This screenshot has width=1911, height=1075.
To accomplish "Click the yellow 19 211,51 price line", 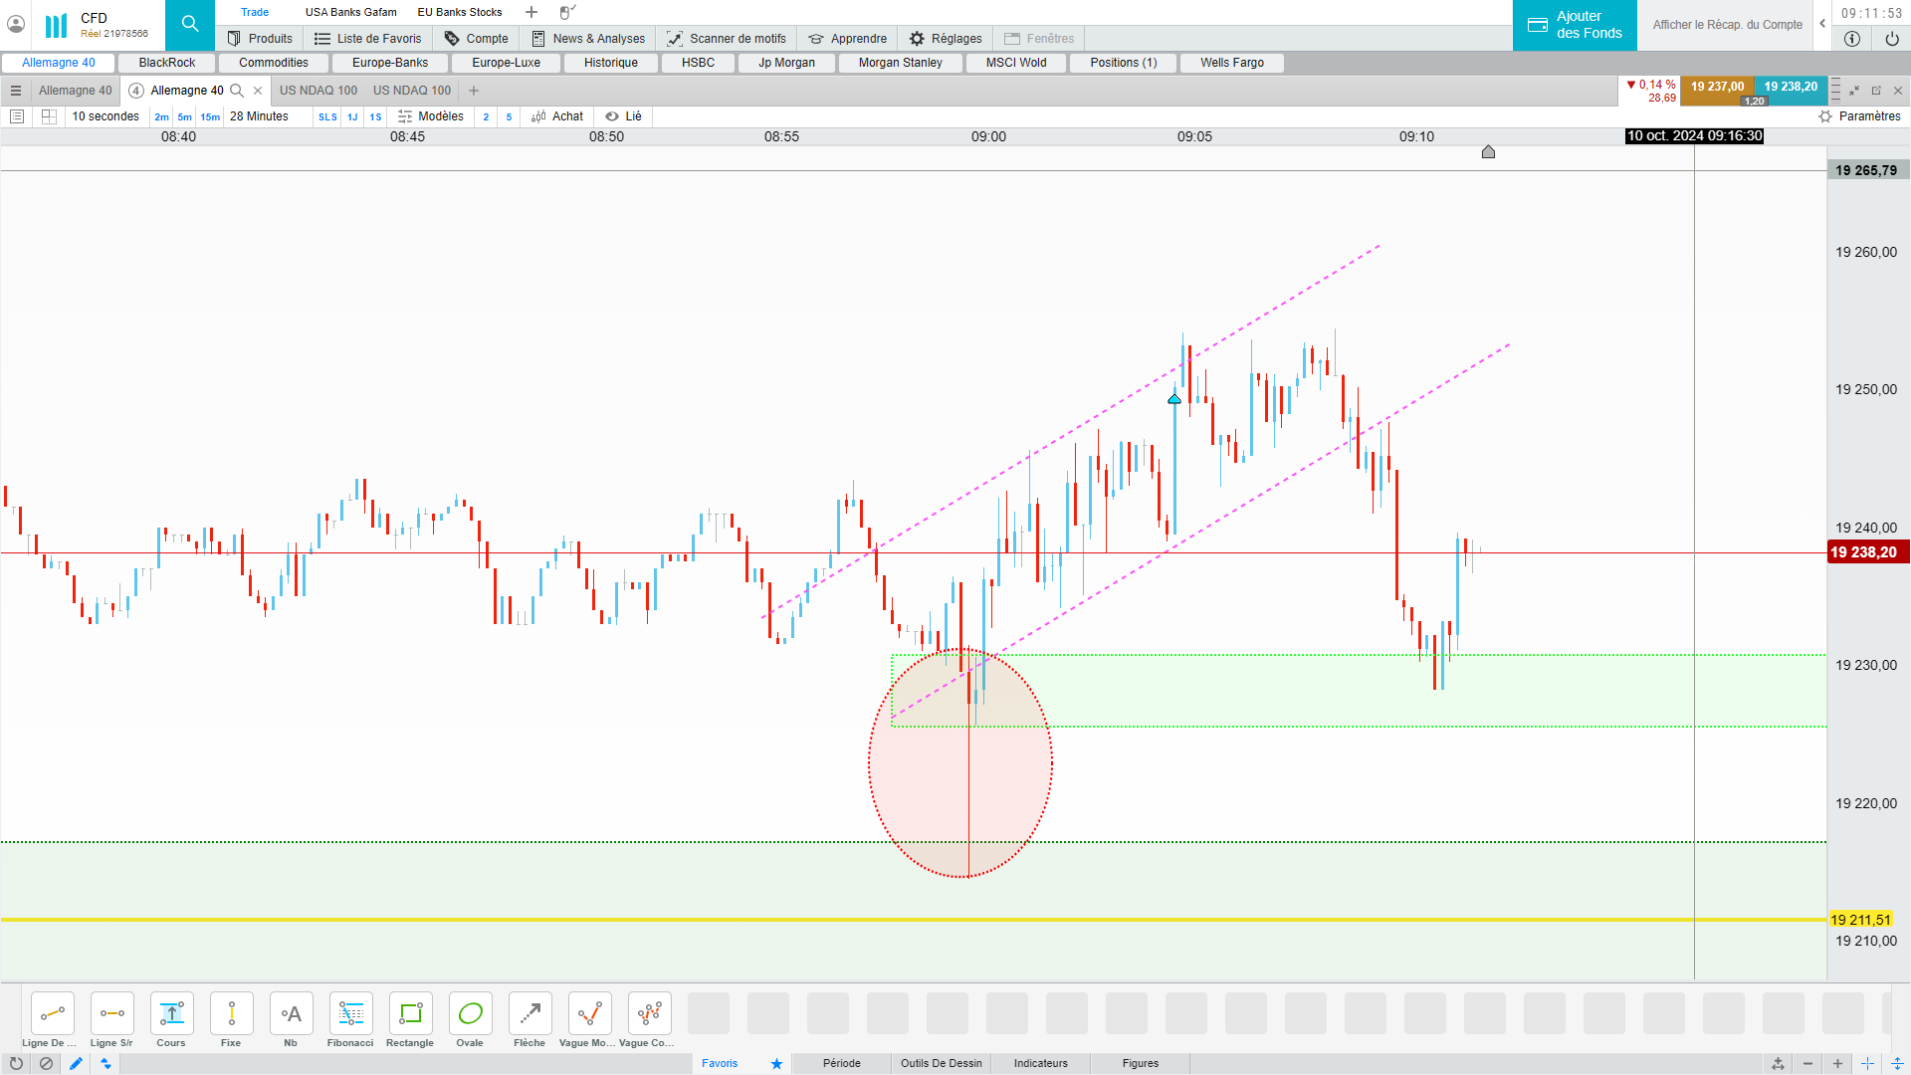I will click(896, 920).
